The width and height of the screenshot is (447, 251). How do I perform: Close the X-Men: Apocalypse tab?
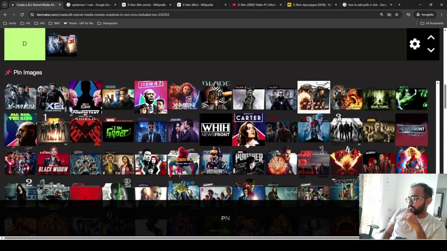(336, 5)
